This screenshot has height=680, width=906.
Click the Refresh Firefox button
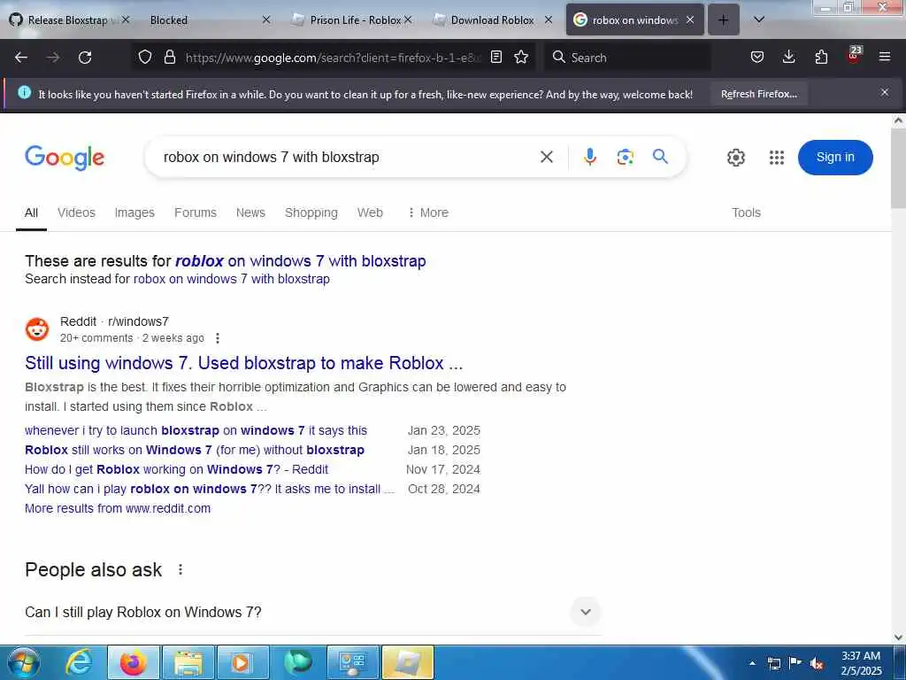tap(758, 94)
